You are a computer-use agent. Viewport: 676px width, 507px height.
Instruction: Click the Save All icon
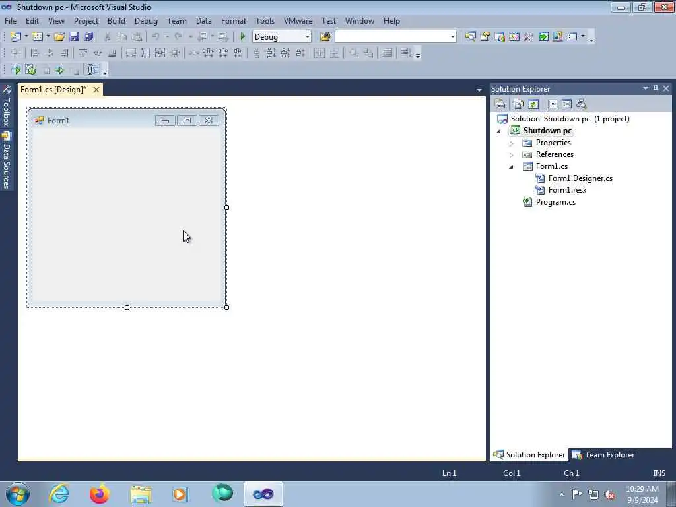(x=89, y=37)
